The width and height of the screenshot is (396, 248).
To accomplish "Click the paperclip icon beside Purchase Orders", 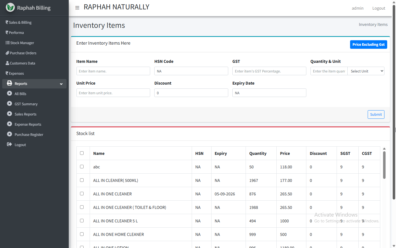I will click(7, 53).
